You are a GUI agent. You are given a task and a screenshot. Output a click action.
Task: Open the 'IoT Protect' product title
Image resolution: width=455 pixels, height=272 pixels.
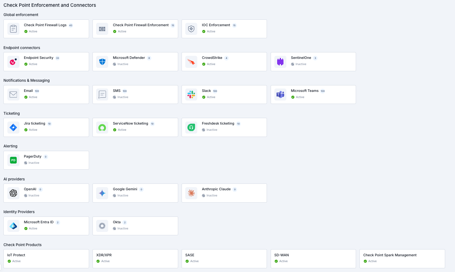click(x=16, y=255)
